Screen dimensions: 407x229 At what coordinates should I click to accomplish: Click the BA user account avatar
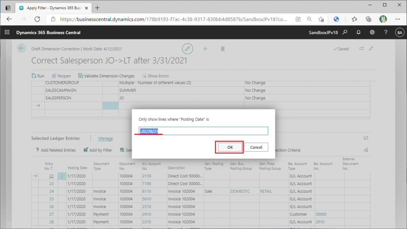click(399, 33)
